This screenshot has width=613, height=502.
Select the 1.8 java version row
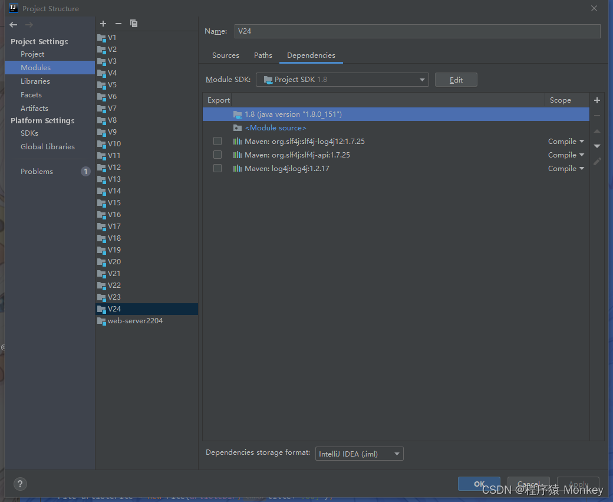coord(396,114)
